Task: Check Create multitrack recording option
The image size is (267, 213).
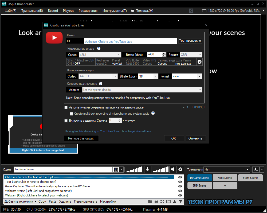Action: [71, 114]
